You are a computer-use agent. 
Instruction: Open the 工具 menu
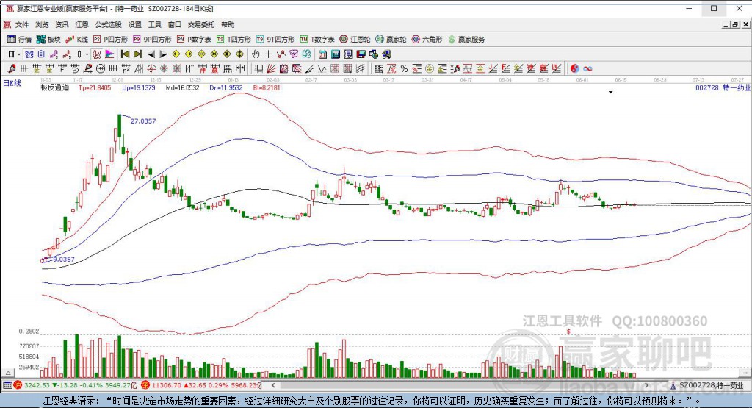coord(154,24)
